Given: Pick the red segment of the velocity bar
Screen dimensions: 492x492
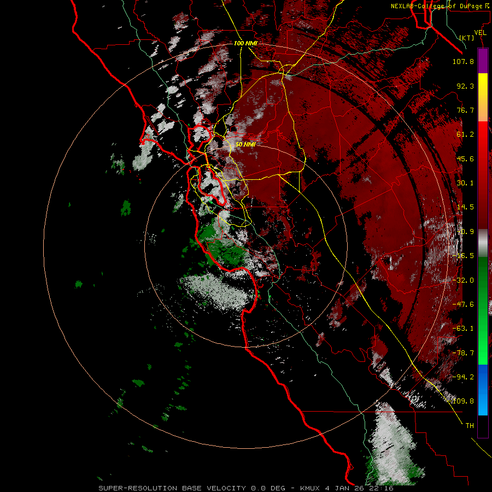Looking at the screenshot, I should pyautogui.click(x=483, y=175).
